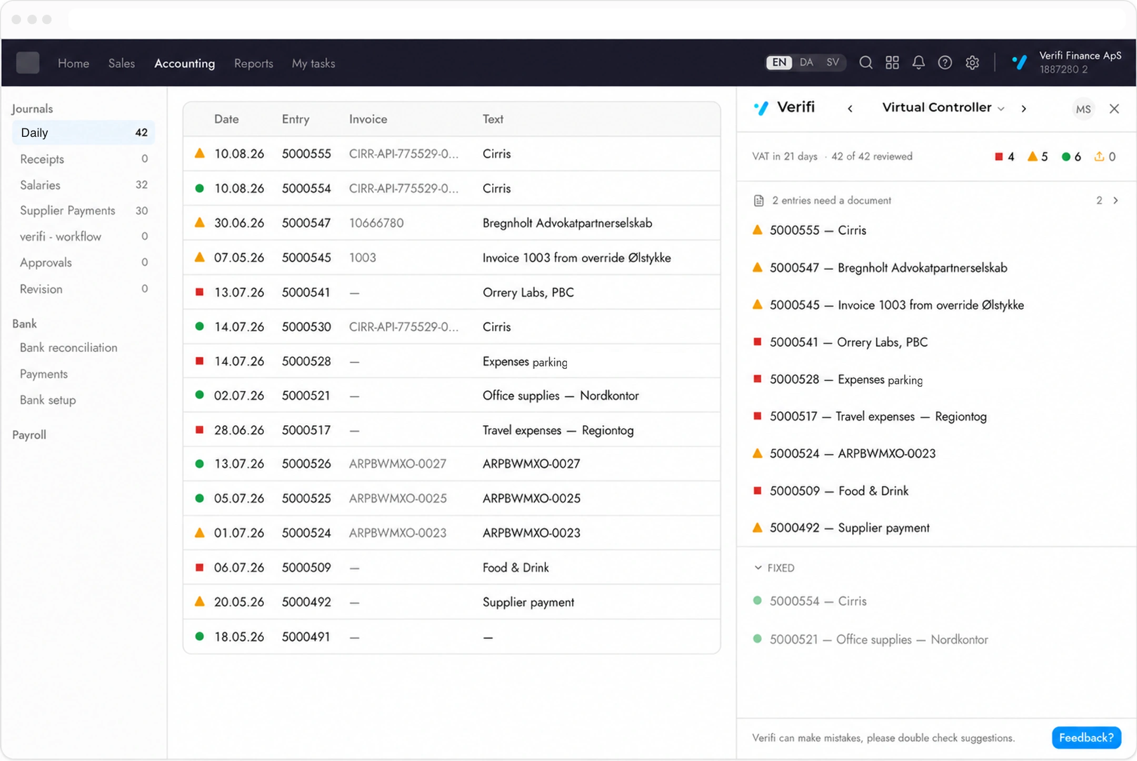The width and height of the screenshot is (1137, 761).
Task: Click green circle OK count 6
Action: (1071, 157)
